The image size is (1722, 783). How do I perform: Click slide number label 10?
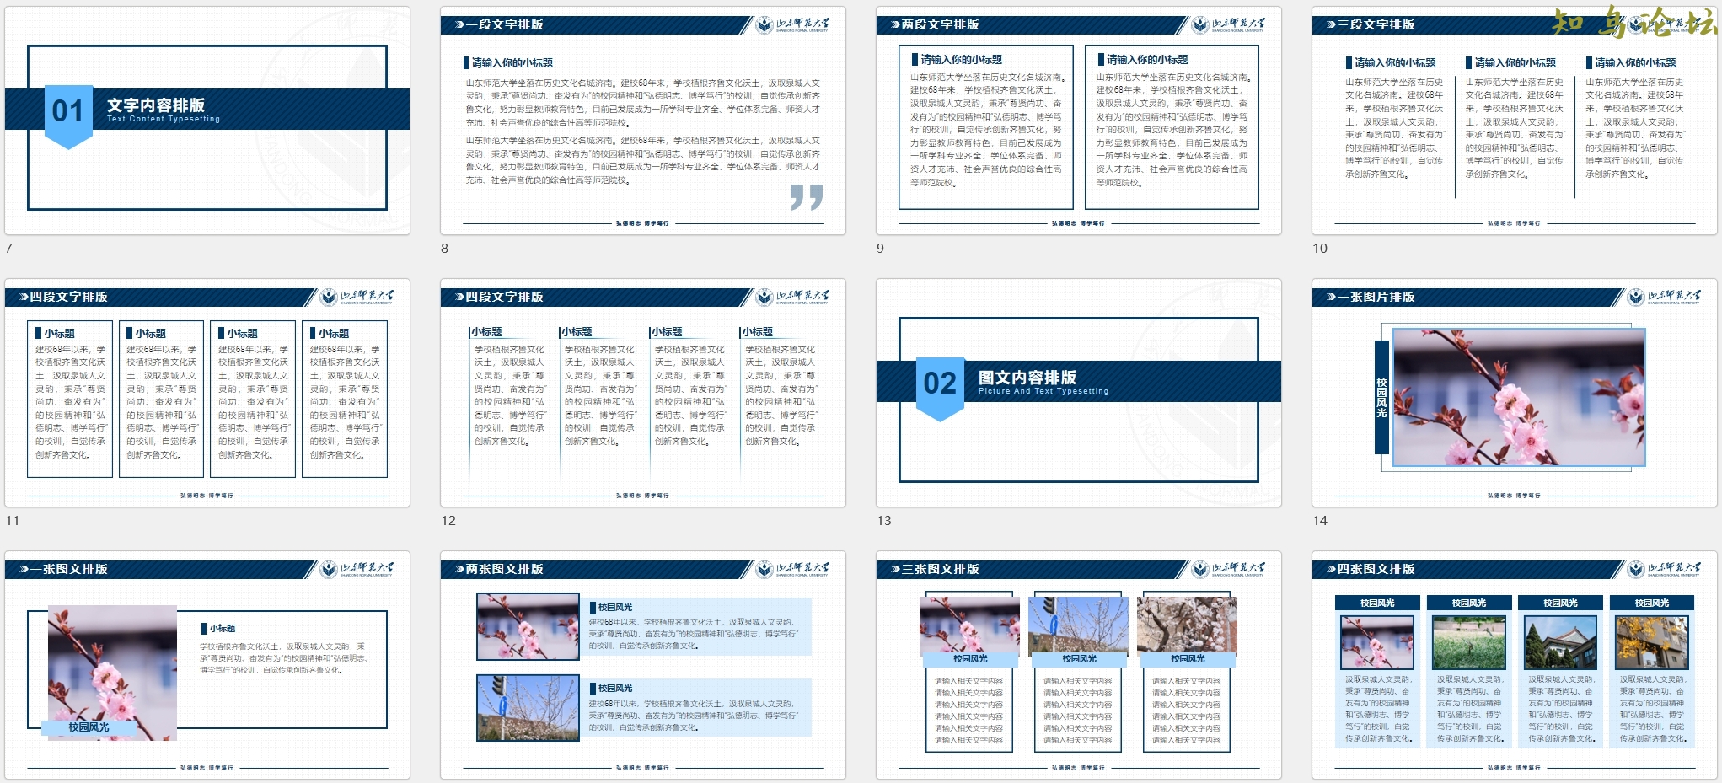click(1320, 249)
